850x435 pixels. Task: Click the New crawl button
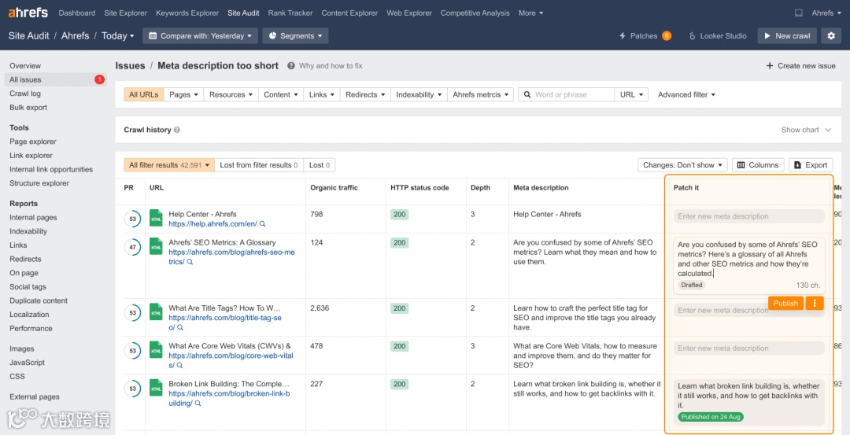(x=786, y=35)
